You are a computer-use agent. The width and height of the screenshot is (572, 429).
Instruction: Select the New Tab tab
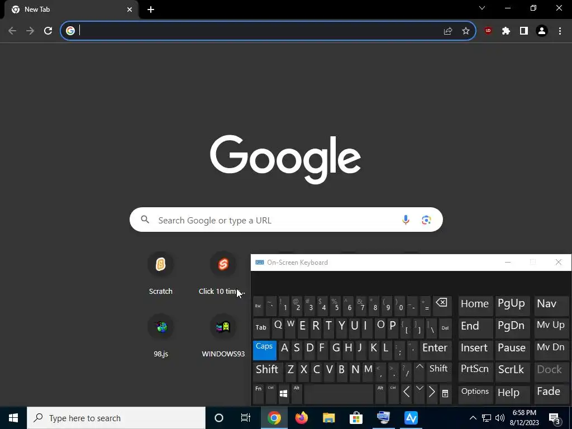coord(71,10)
